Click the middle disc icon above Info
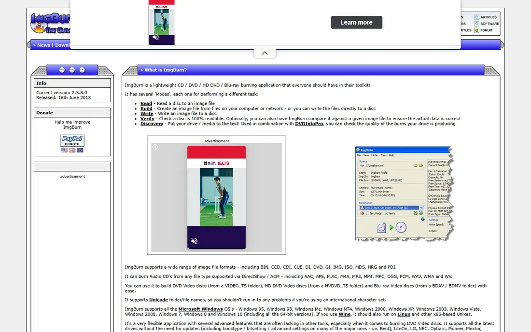531x332 pixels. [x=72, y=70]
